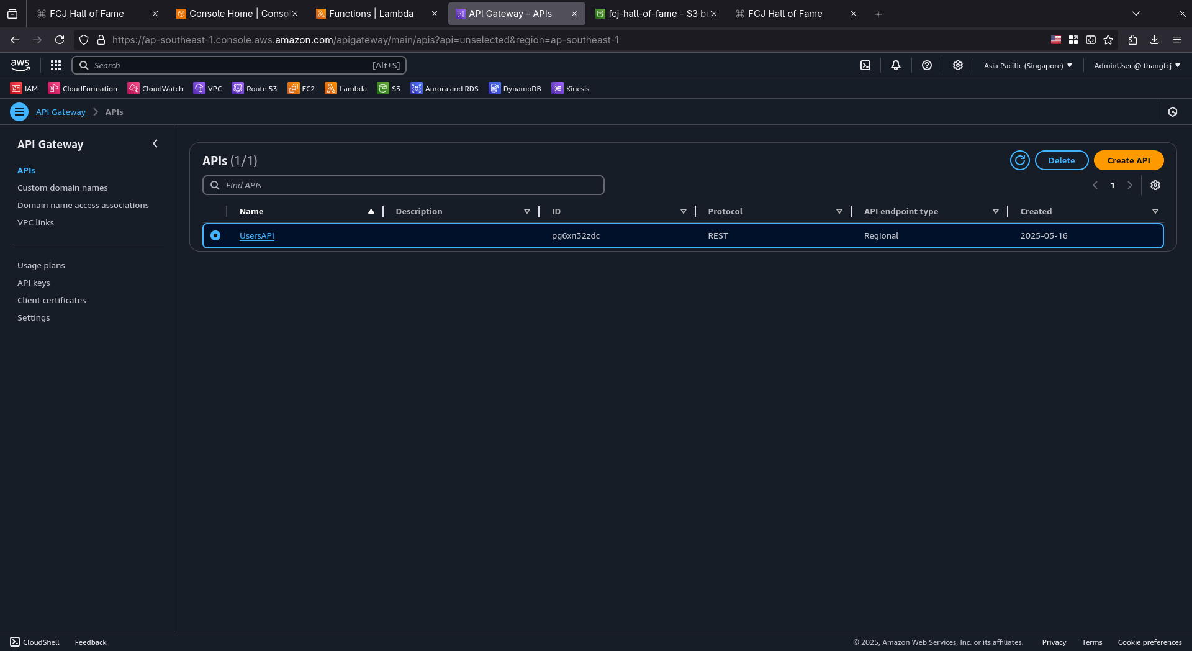Open EC2 service shortcut
The image size is (1192, 651).
click(x=301, y=88)
